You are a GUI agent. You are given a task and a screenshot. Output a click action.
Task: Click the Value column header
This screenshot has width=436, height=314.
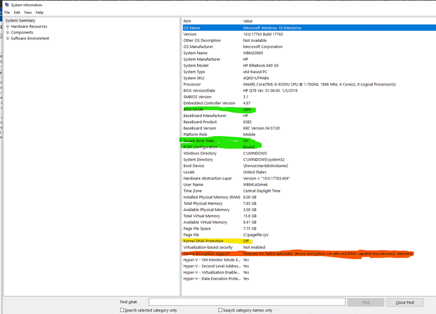pos(247,20)
